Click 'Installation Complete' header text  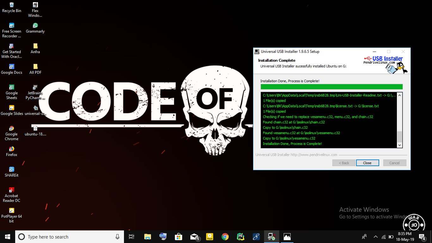coord(276,60)
